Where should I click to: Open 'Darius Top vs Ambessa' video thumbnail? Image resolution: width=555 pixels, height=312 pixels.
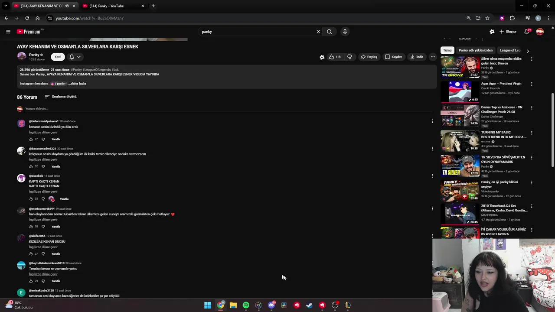[460, 116]
